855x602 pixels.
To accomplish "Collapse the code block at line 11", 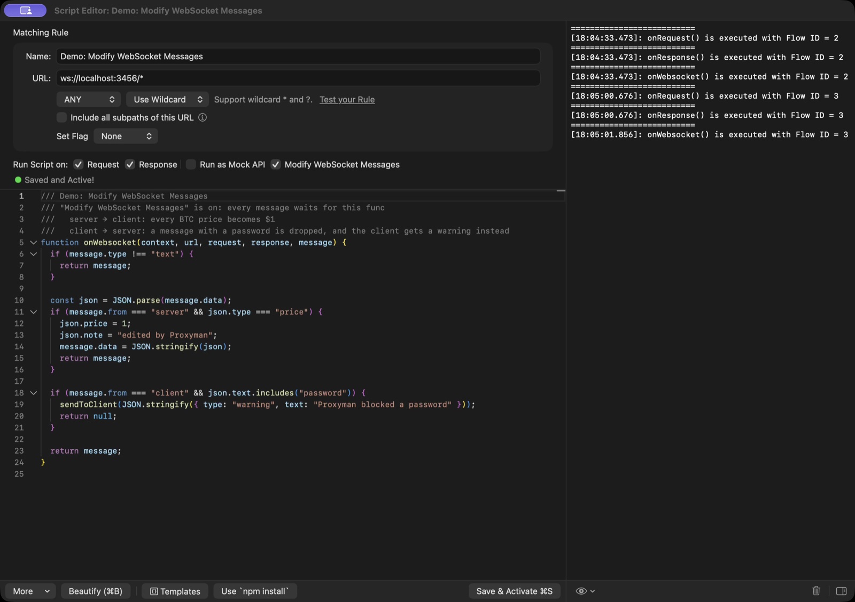I will coord(33,312).
